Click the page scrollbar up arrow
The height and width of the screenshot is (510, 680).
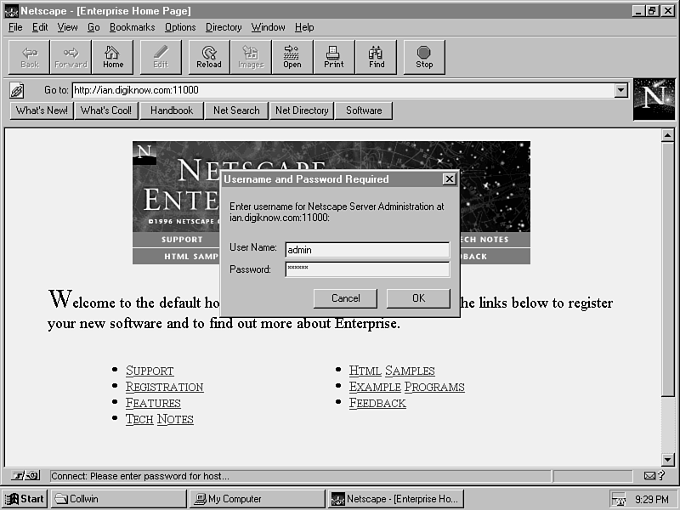[668, 136]
